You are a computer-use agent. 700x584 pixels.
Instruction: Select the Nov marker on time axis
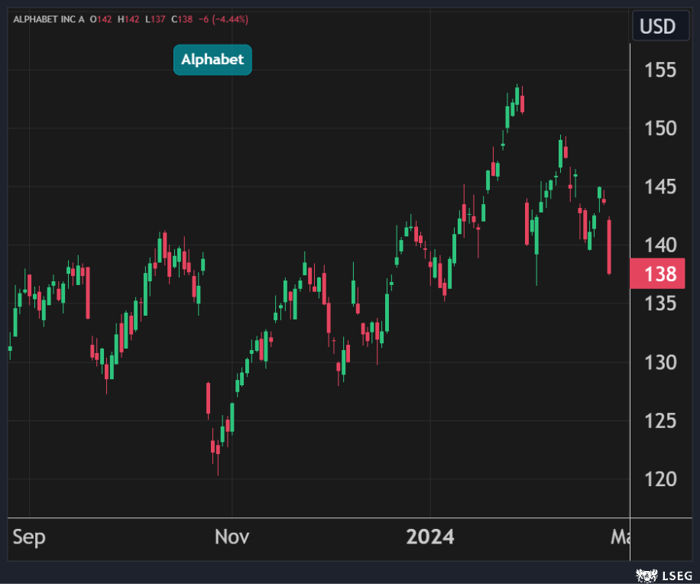tap(232, 537)
